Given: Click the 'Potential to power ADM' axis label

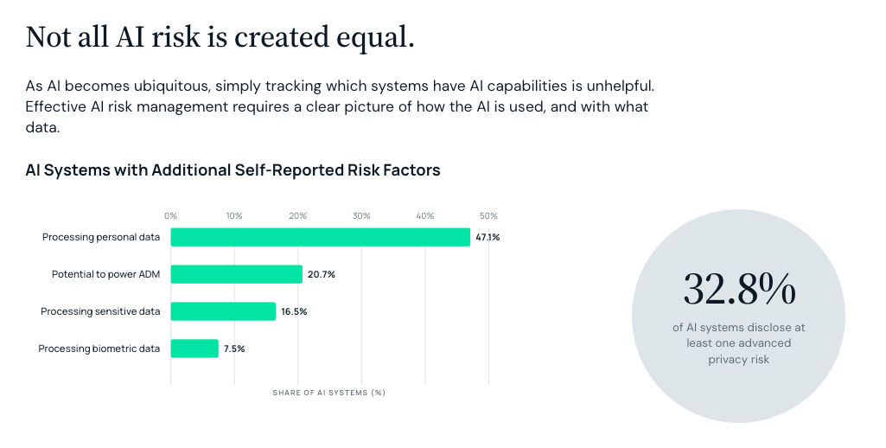Looking at the screenshot, I should pyautogui.click(x=105, y=274).
